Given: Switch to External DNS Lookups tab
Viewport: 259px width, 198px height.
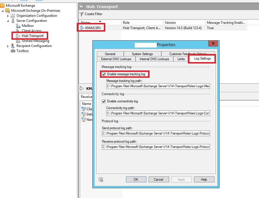Looking at the screenshot, I should (116, 59).
